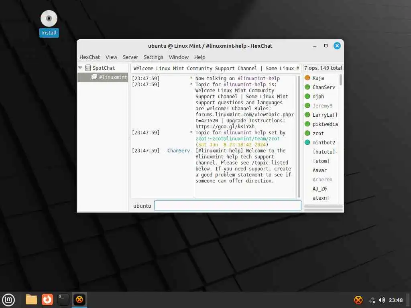Click the channel topic bar
The height and width of the screenshot is (308, 411).
(x=216, y=68)
